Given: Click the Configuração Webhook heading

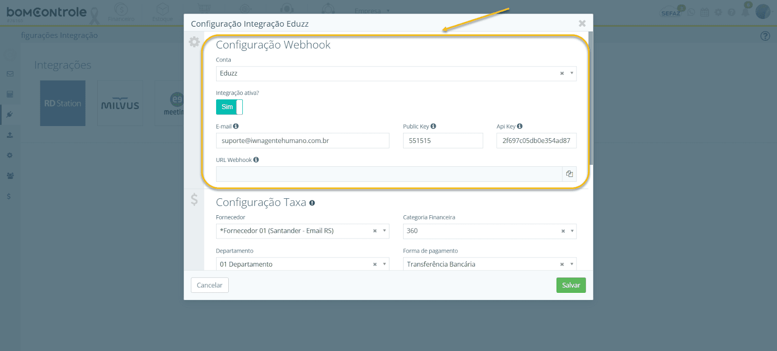Looking at the screenshot, I should coord(273,45).
